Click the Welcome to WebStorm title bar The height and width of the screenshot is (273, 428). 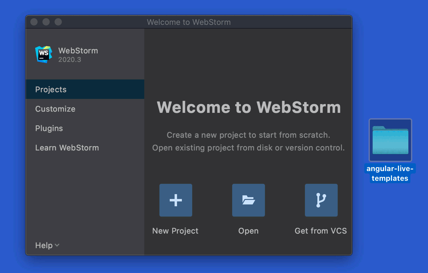click(x=189, y=22)
